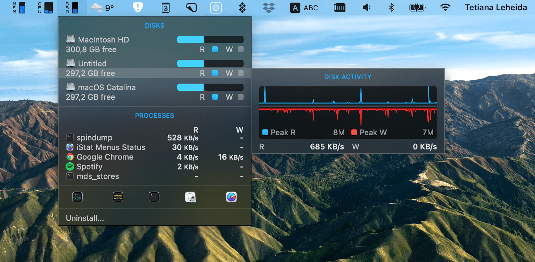Screen dimensions: 535x262
Task: Click the macOS Catalina usage bar
Action: coord(210,87)
